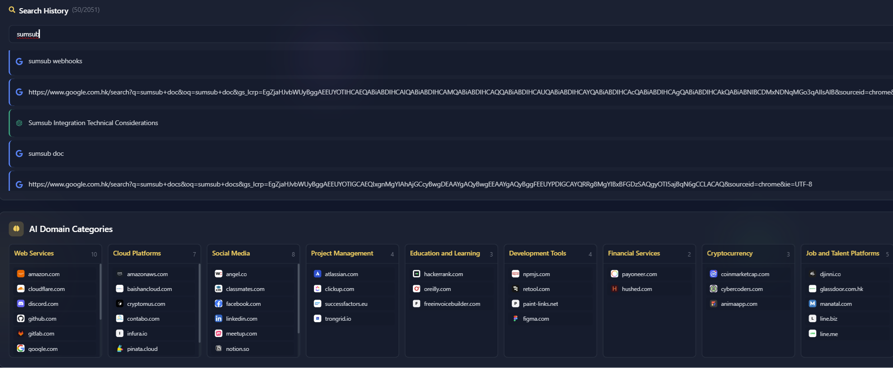Click the facebook.com favicon
Viewport: 893px width, 372px height.
pyautogui.click(x=218, y=303)
